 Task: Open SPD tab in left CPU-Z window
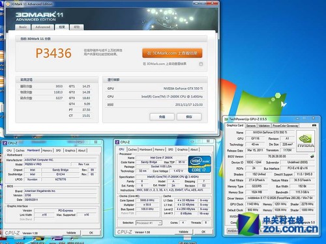[58, 150]
